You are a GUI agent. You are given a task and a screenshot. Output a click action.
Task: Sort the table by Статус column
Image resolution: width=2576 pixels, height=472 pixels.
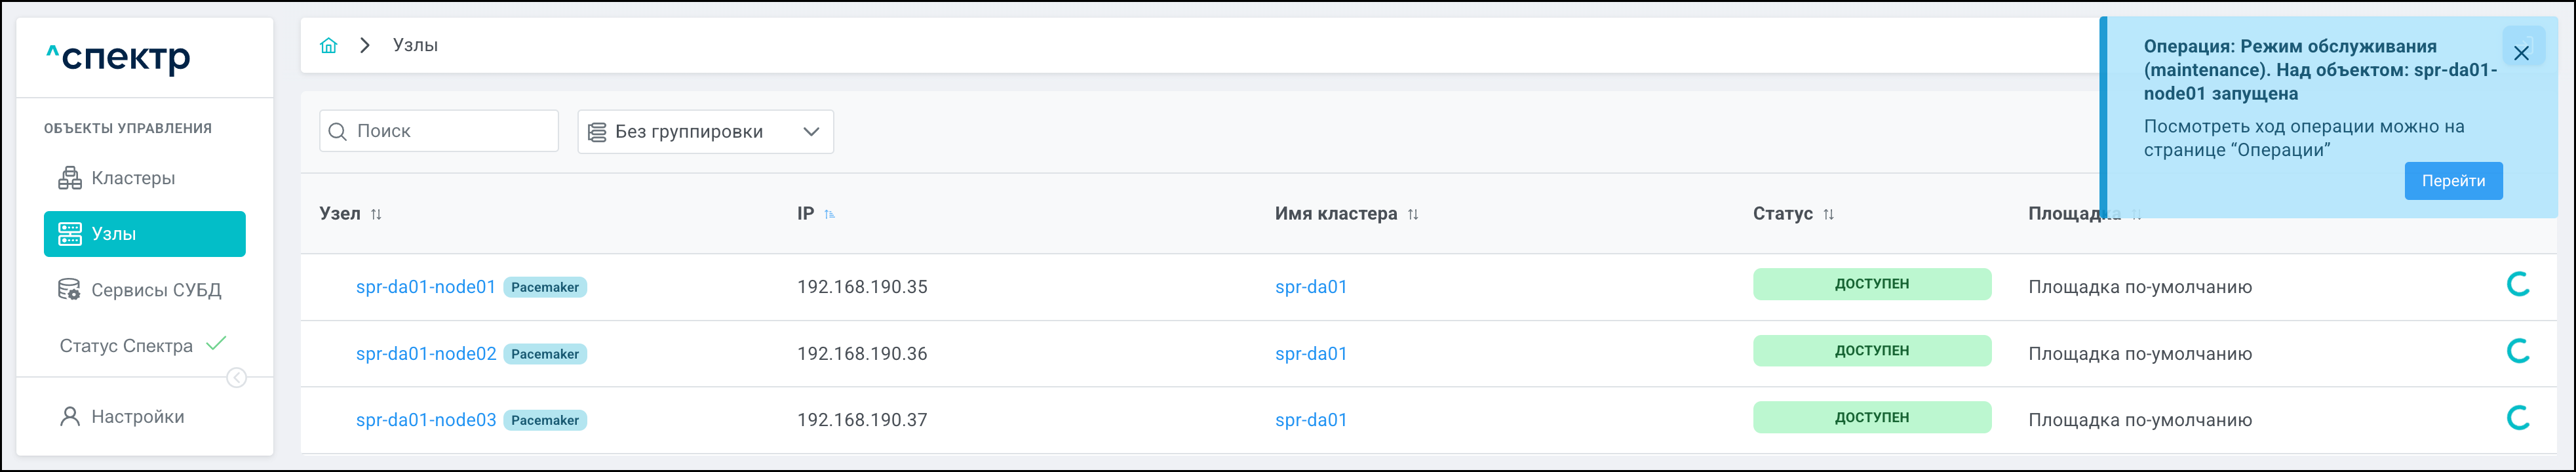[1828, 214]
